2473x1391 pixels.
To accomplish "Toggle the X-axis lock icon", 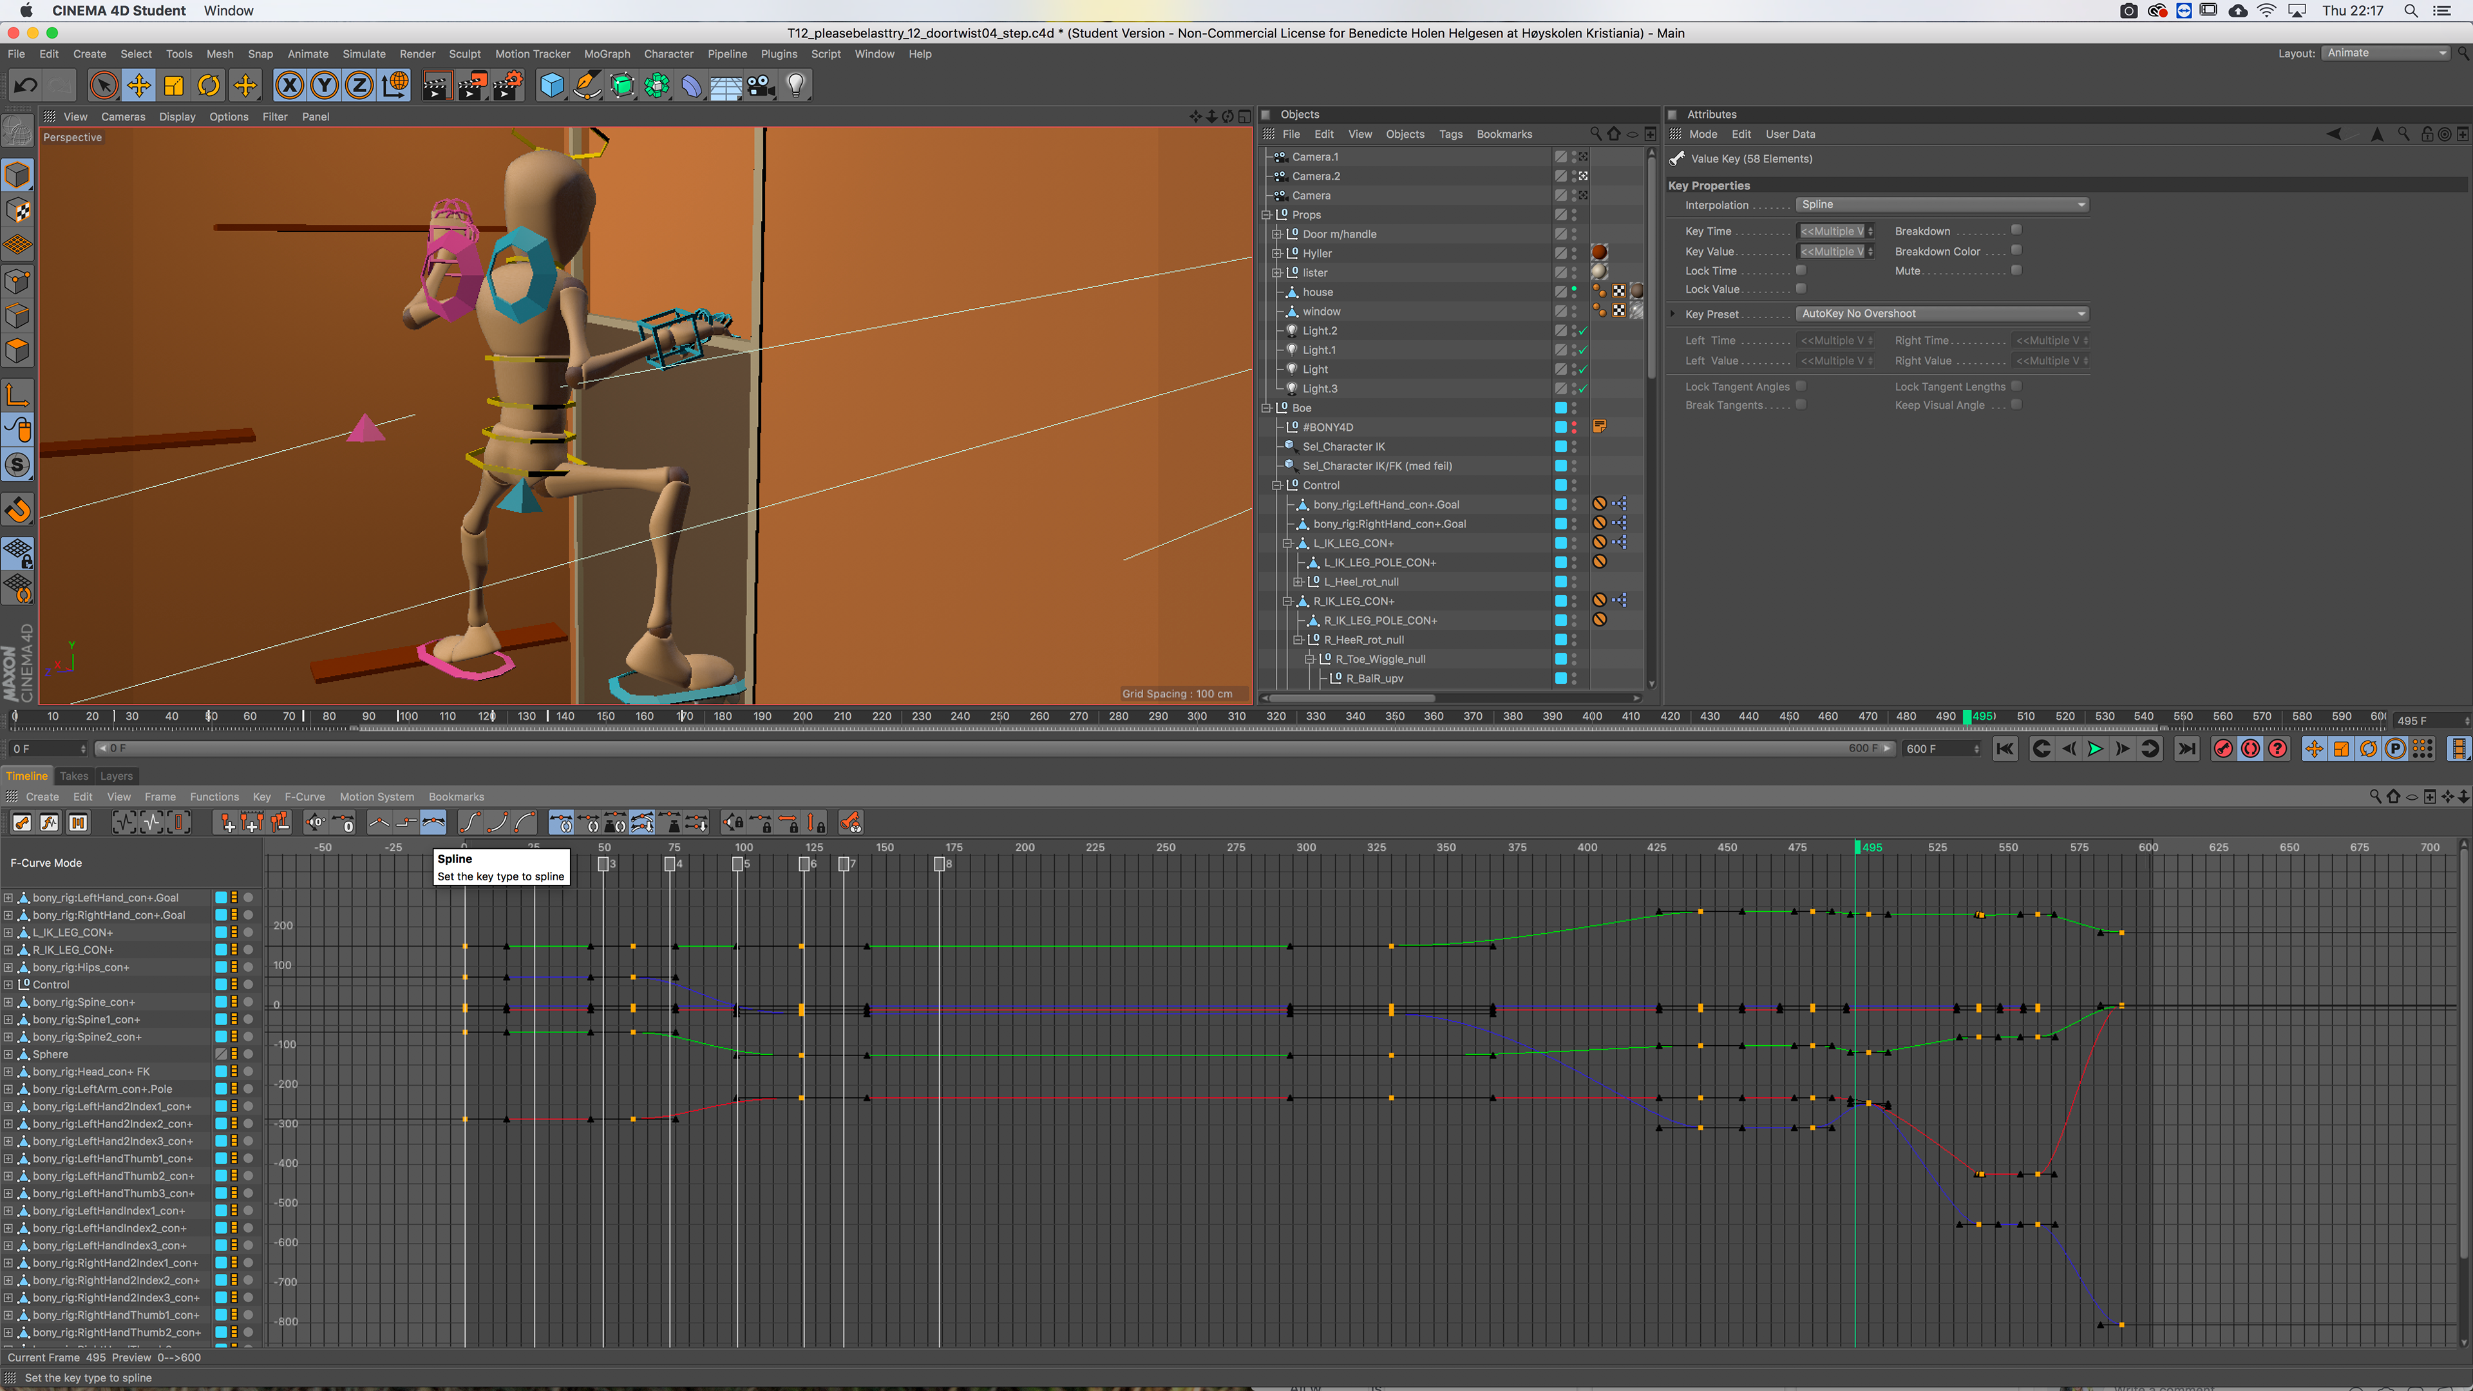I will (x=289, y=86).
